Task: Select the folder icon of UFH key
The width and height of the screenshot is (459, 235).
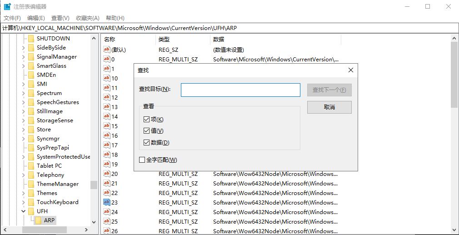Action: pyautogui.click(x=31, y=211)
